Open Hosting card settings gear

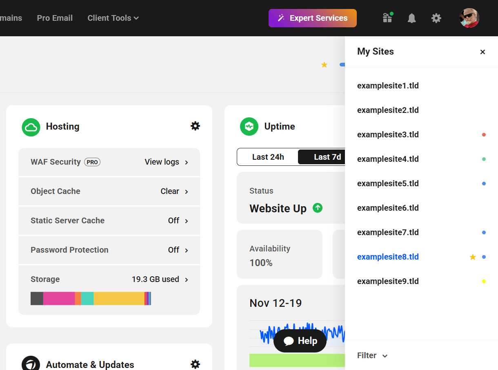pos(195,126)
